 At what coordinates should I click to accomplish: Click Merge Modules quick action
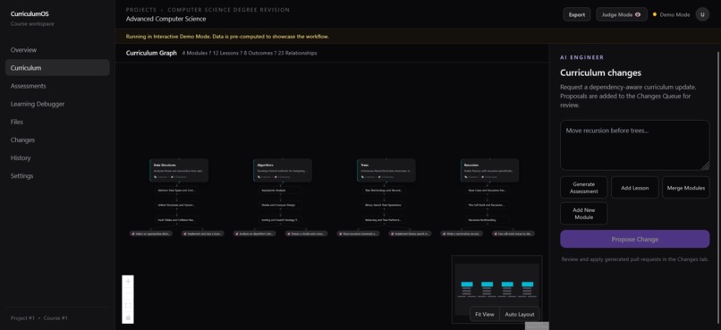(x=685, y=188)
